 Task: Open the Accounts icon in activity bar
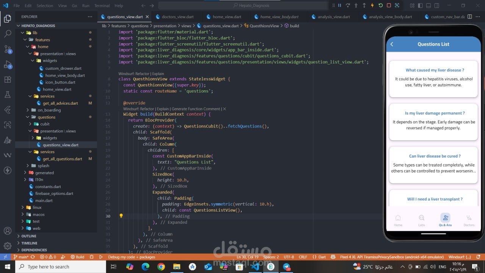pos(8,231)
